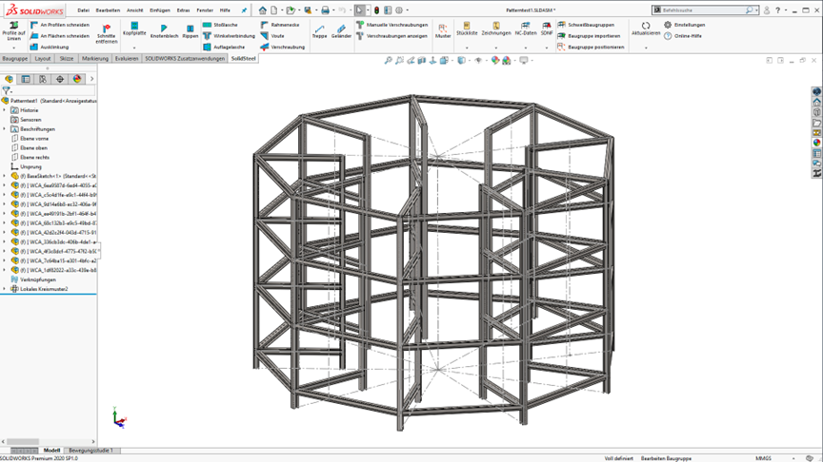Click the Stückliste icon
Screen dimensions: 823x462
[467, 27]
